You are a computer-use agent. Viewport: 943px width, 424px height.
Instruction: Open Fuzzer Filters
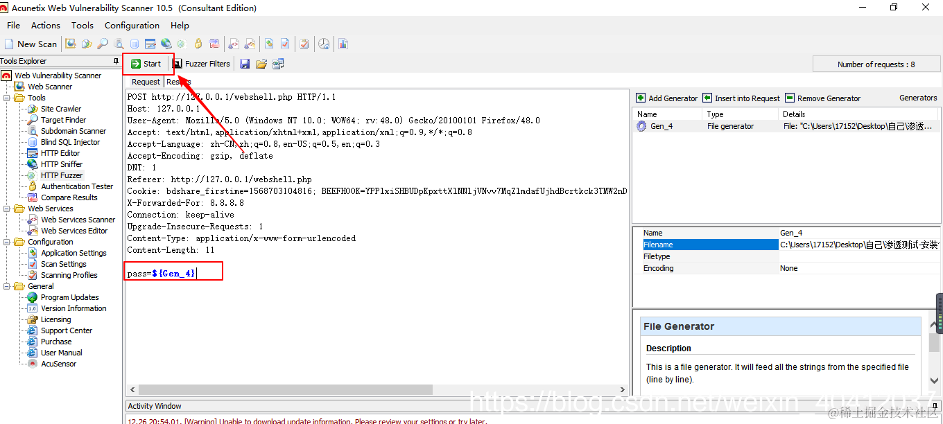pyautogui.click(x=202, y=64)
